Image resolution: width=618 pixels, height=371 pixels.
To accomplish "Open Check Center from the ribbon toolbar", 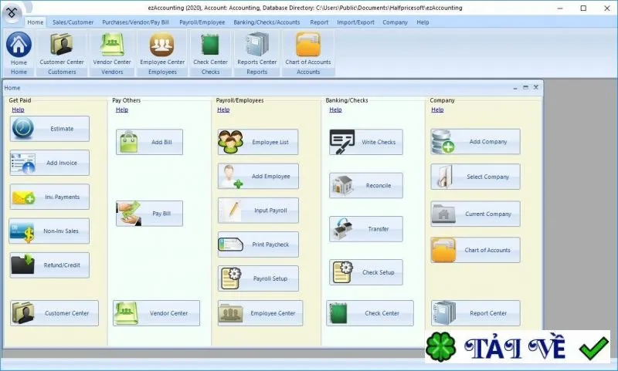I will [210, 49].
